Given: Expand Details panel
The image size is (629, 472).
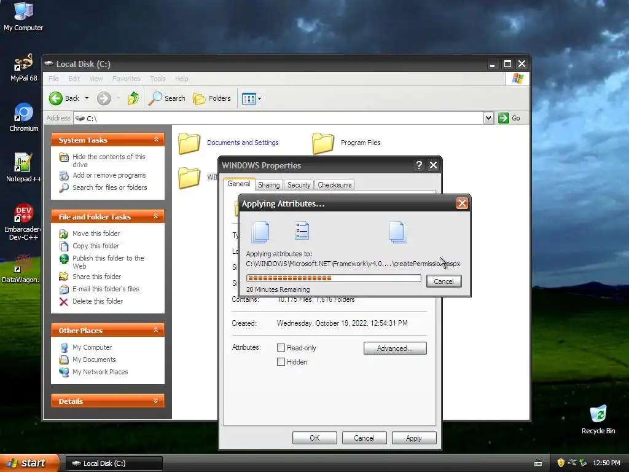Looking at the screenshot, I should [156, 401].
